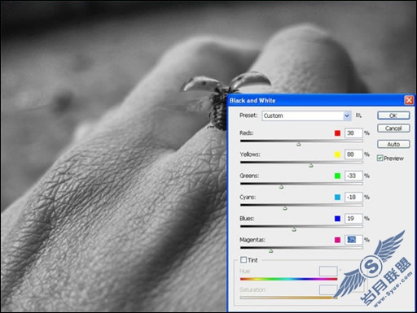Click the preset options icon beside Custom
Screen dimensions: 417x313
coord(358,115)
